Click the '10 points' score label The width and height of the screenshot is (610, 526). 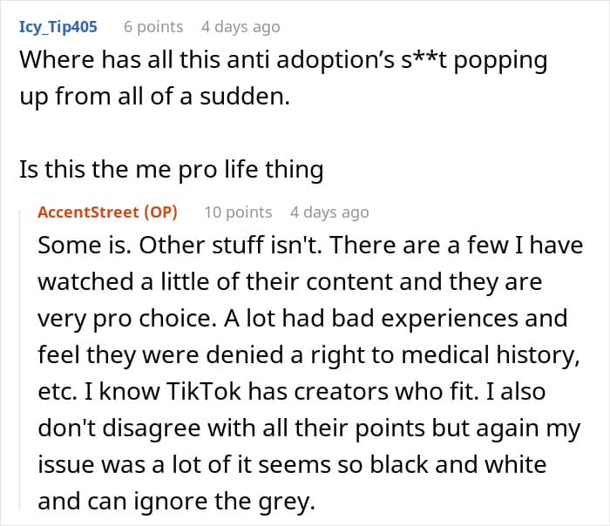pos(238,212)
